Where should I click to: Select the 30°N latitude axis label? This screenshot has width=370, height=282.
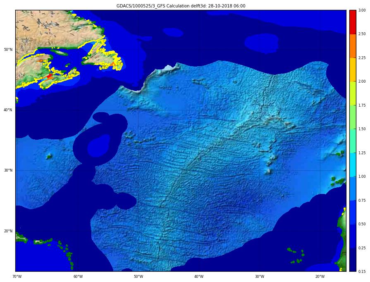pos(8,170)
